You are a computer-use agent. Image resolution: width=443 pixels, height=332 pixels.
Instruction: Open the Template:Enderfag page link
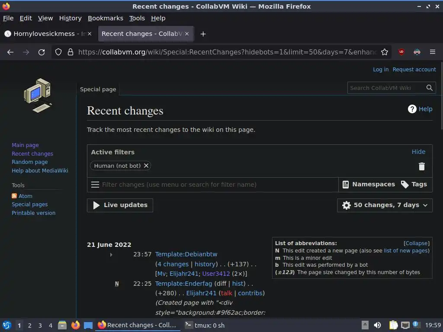pyautogui.click(x=183, y=284)
